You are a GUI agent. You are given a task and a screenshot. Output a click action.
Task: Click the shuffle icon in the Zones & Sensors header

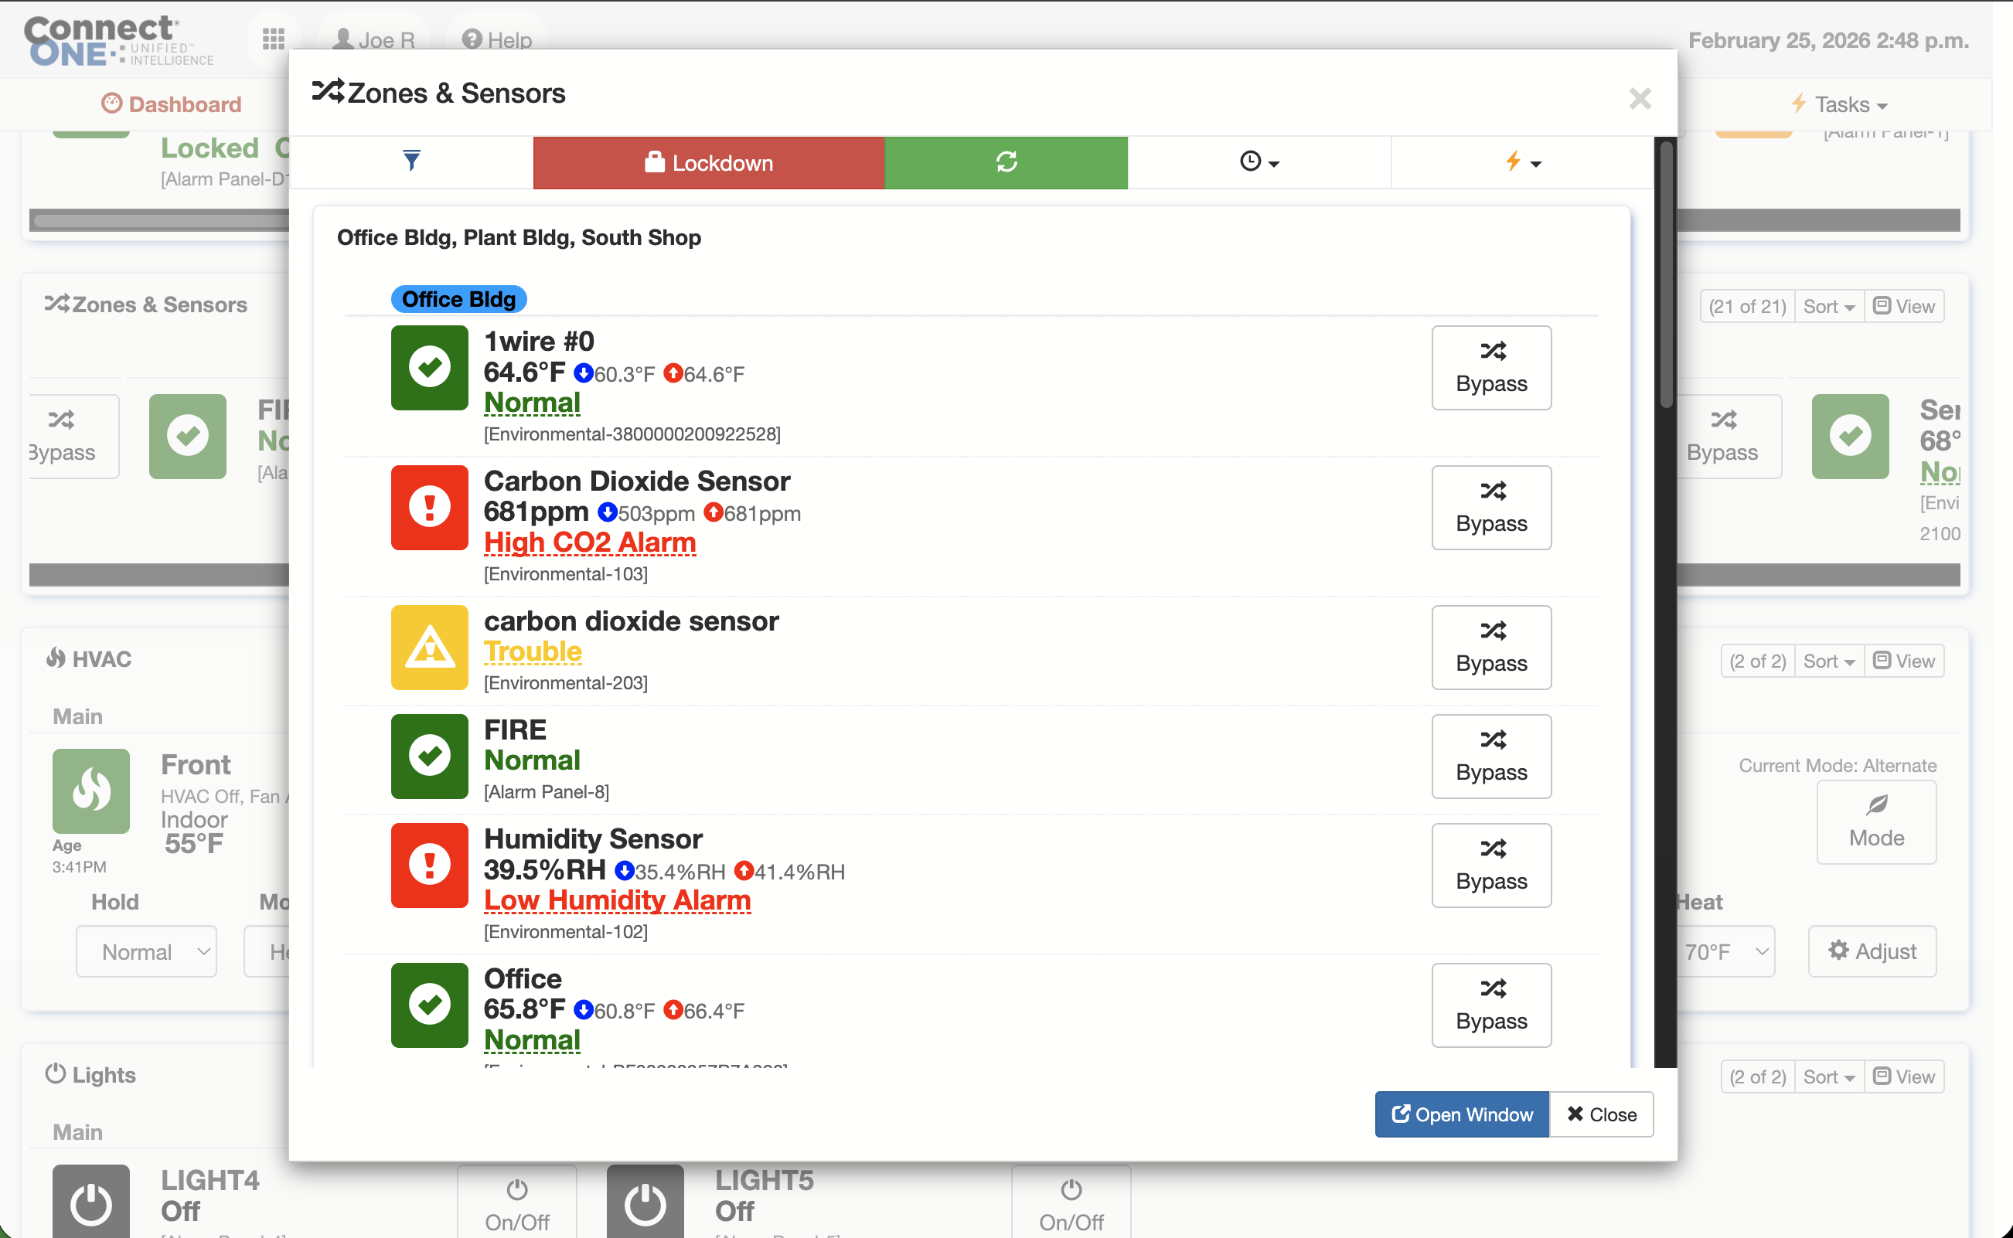click(x=327, y=92)
